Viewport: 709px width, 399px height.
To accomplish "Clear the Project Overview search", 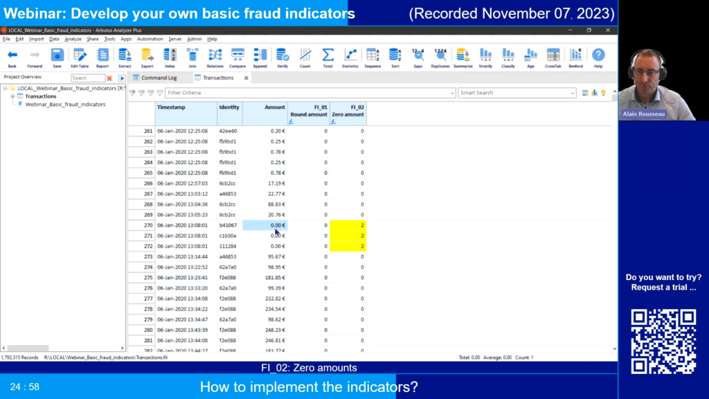I will 109,78.
